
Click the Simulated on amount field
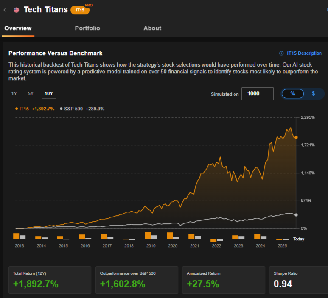click(257, 94)
